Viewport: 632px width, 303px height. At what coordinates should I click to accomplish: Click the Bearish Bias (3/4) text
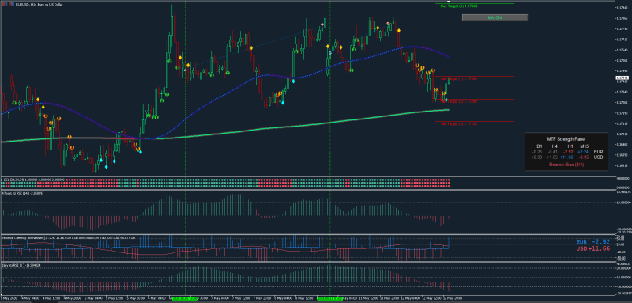[x=566, y=165]
